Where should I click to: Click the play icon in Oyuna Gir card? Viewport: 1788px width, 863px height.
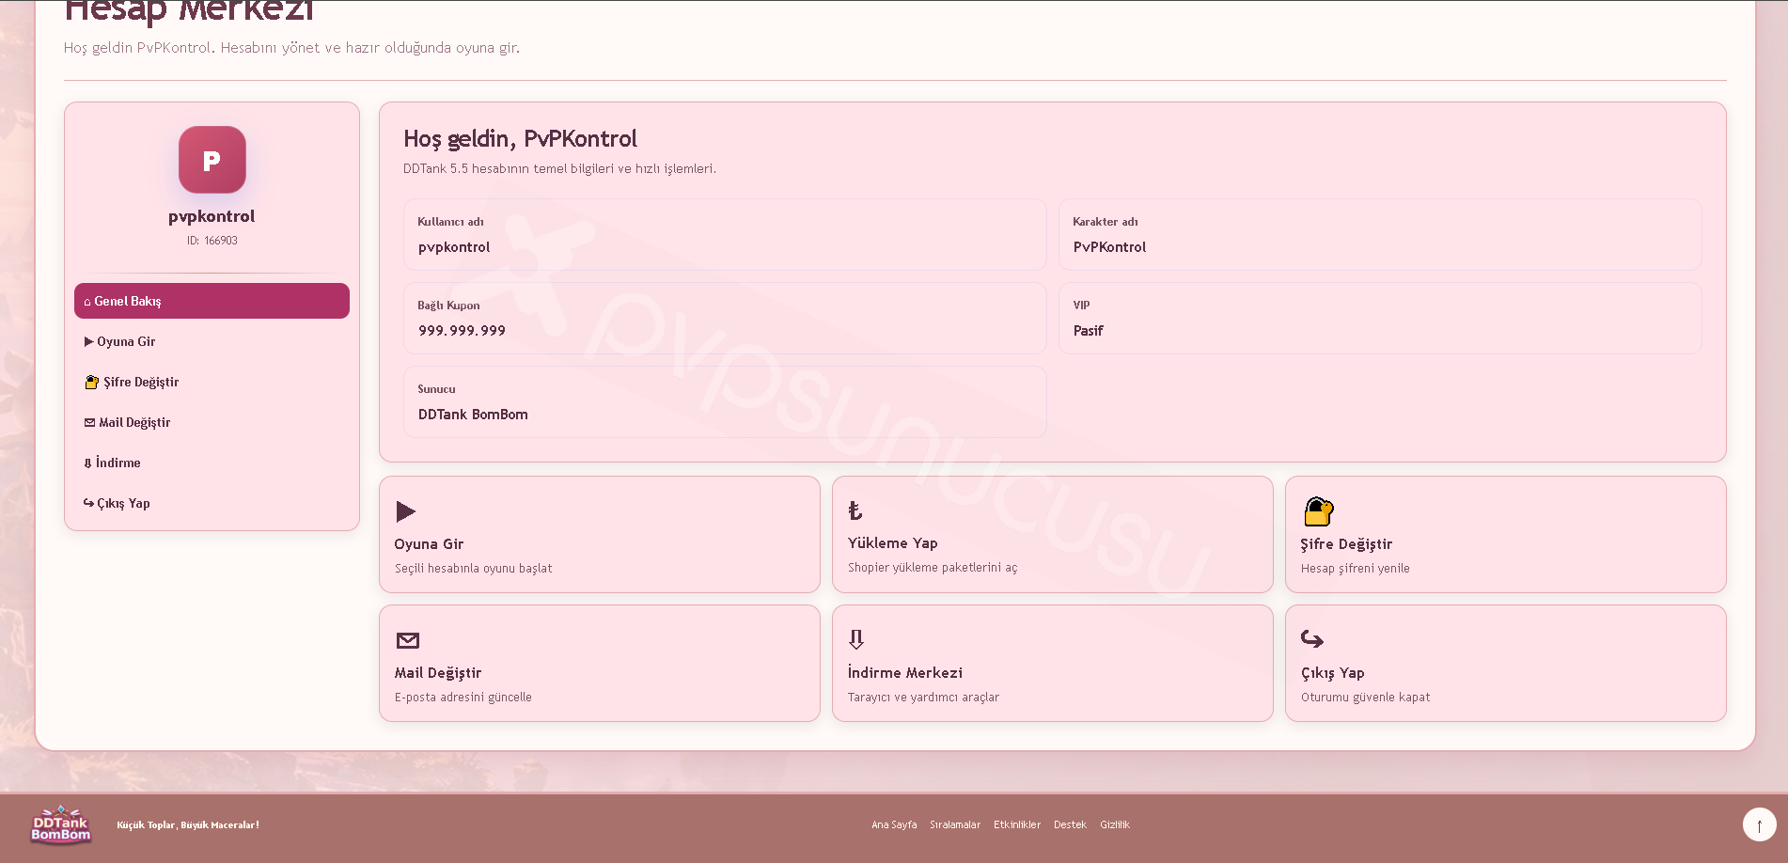click(405, 511)
